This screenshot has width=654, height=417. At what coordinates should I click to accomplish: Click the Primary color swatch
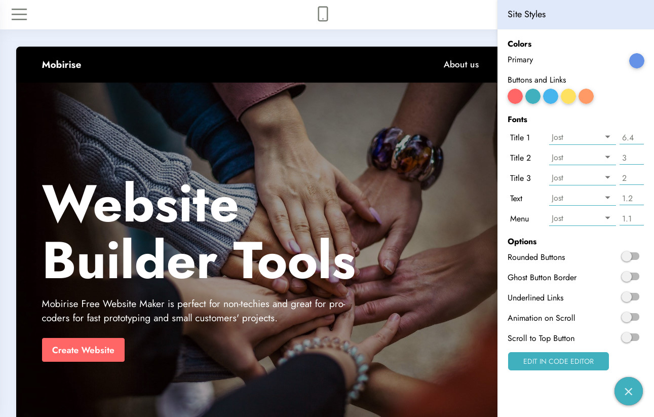click(x=636, y=60)
